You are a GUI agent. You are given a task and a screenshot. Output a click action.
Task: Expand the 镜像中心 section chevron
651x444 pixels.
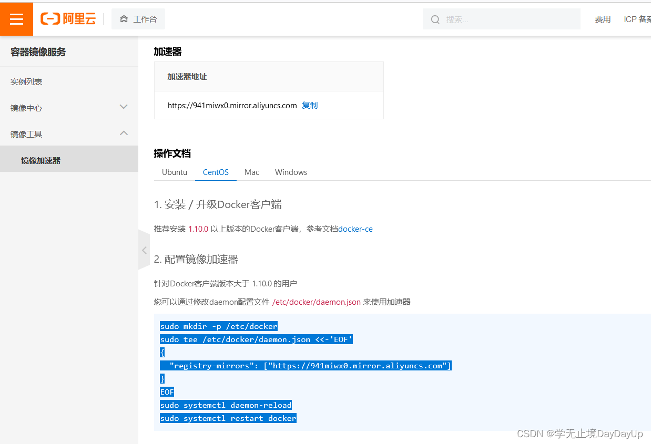click(x=124, y=107)
